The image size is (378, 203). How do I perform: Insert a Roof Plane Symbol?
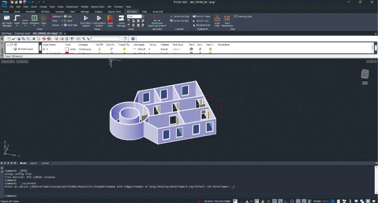point(86,21)
